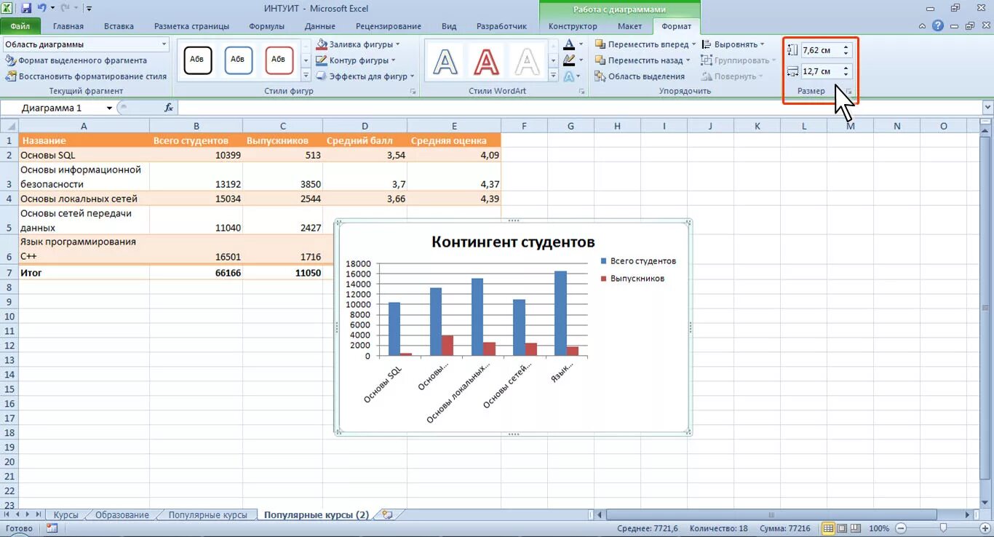
Task: Switch to the Разметка страницы tab
Action: [x=191, y=26]
